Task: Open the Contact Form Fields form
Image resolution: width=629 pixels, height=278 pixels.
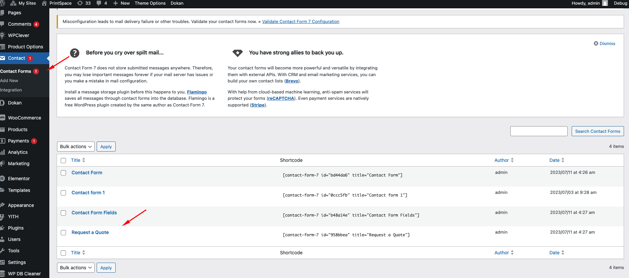Action: (x=94, y=213)
